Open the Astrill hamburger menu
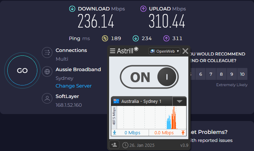Viewport: 254px width, 151px height. [x=112, y=51]
